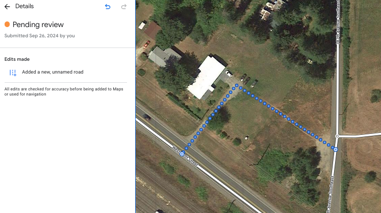Image resolution: width=381 pixels, height=213 pixels.
Task: Undo the last road edit
Action: click(x=108, y=7)
